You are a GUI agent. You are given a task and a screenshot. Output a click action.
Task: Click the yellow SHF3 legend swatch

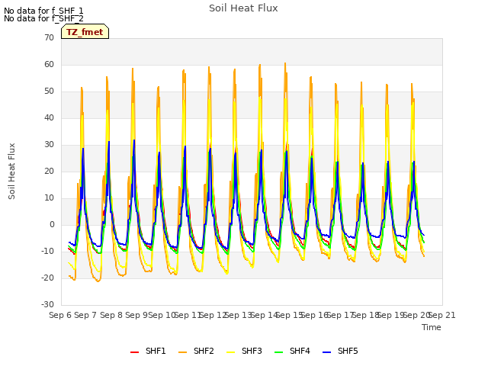(230, 352)
